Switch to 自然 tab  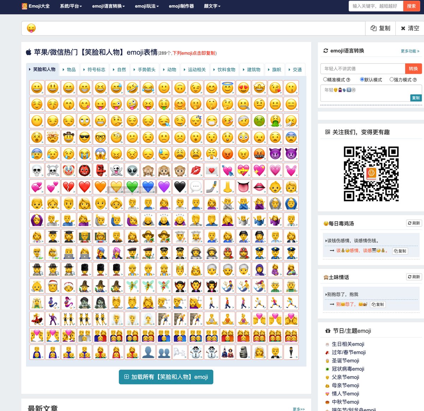119,70
